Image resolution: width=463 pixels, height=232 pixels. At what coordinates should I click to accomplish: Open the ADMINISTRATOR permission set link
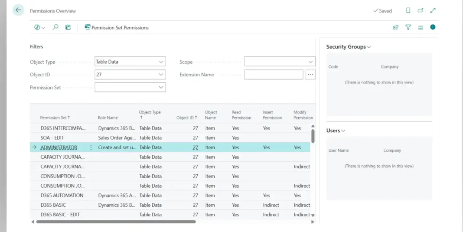click(59, 147)
